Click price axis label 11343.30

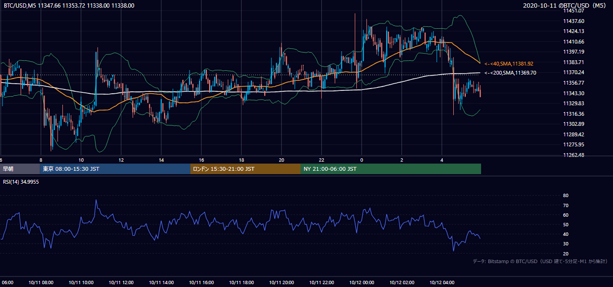[x=573, y=93]
